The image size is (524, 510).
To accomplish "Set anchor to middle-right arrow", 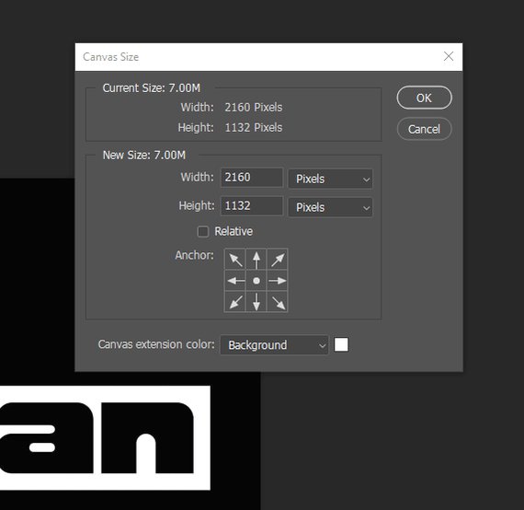I will point(278,281).
